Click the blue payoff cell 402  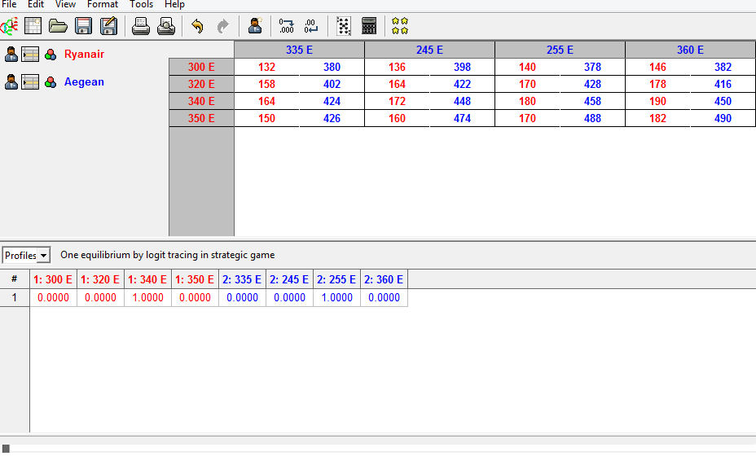(332, 84)
